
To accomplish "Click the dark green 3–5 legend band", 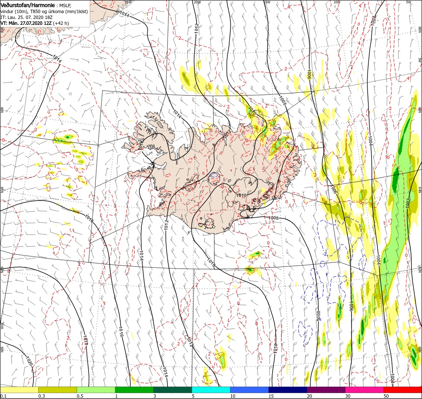I will coord(173,390).
